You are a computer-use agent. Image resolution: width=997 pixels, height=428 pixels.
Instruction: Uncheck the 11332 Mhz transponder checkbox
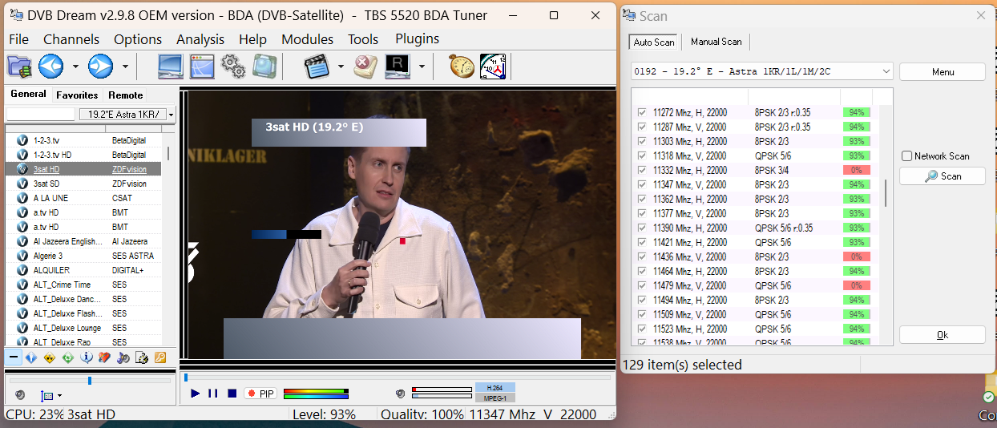click(x=641, y=171)
